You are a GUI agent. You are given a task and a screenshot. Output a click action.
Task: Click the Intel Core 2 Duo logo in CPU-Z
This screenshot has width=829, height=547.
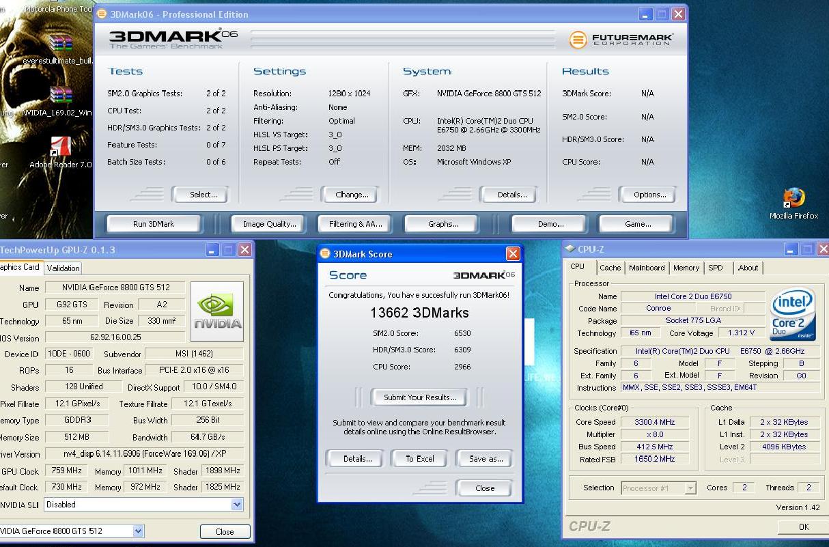coord(793,315)
